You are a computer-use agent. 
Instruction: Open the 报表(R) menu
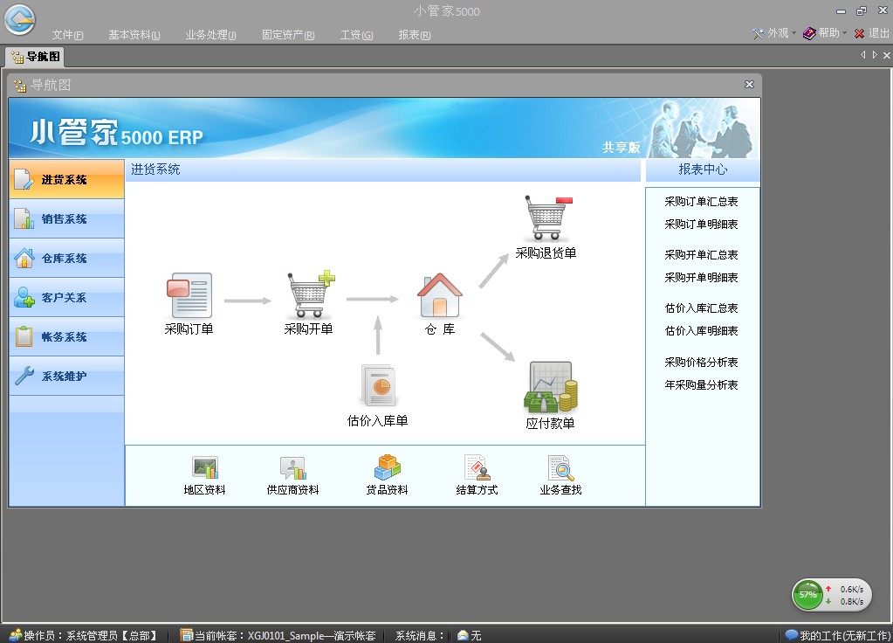click(415, 35)
